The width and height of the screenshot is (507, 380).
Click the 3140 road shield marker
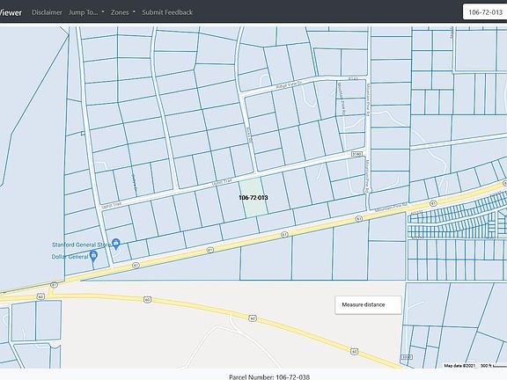(356, 155)
